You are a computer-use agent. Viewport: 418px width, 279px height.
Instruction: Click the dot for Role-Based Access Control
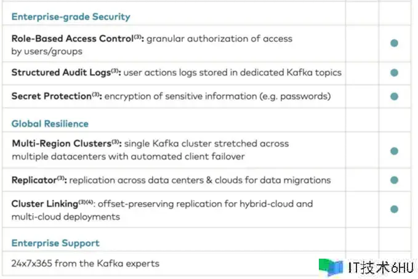pyautogui.click(x=394, y=43)
